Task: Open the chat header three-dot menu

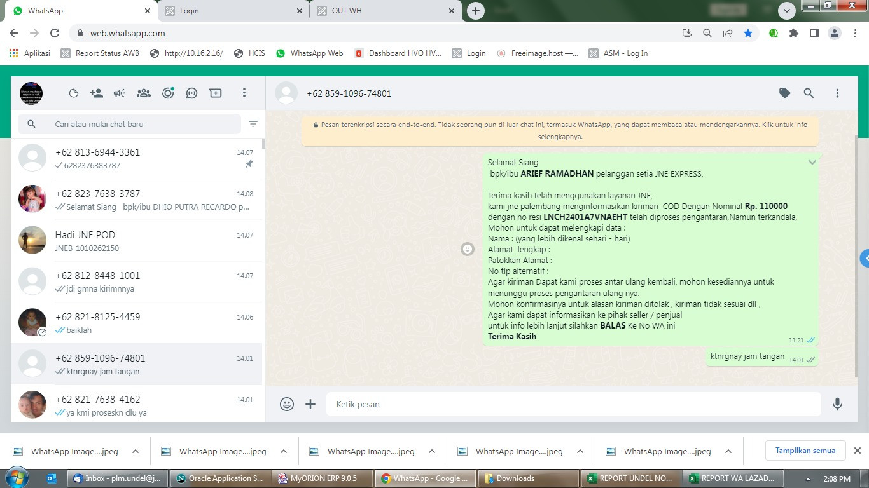Action: [x=837, y=93]
